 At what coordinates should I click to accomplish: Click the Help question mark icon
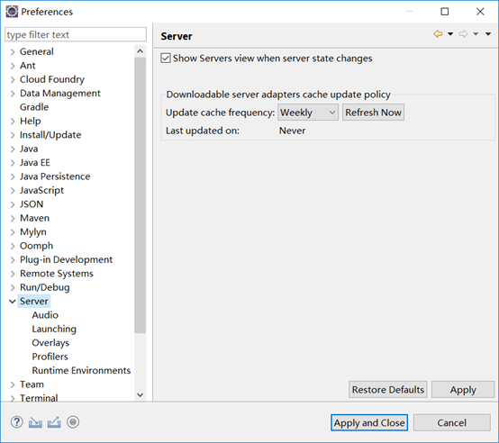pos(16,422)
